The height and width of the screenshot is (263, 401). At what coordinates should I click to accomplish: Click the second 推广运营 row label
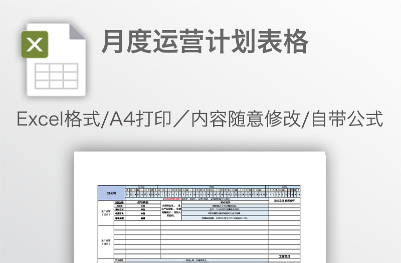click(x=106, y=242)
